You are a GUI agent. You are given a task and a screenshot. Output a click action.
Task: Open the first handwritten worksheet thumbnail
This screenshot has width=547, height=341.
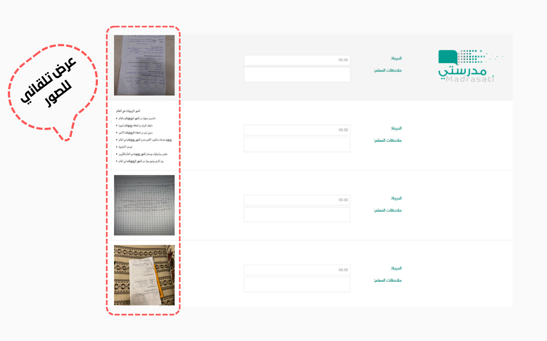tap(144, 65)
